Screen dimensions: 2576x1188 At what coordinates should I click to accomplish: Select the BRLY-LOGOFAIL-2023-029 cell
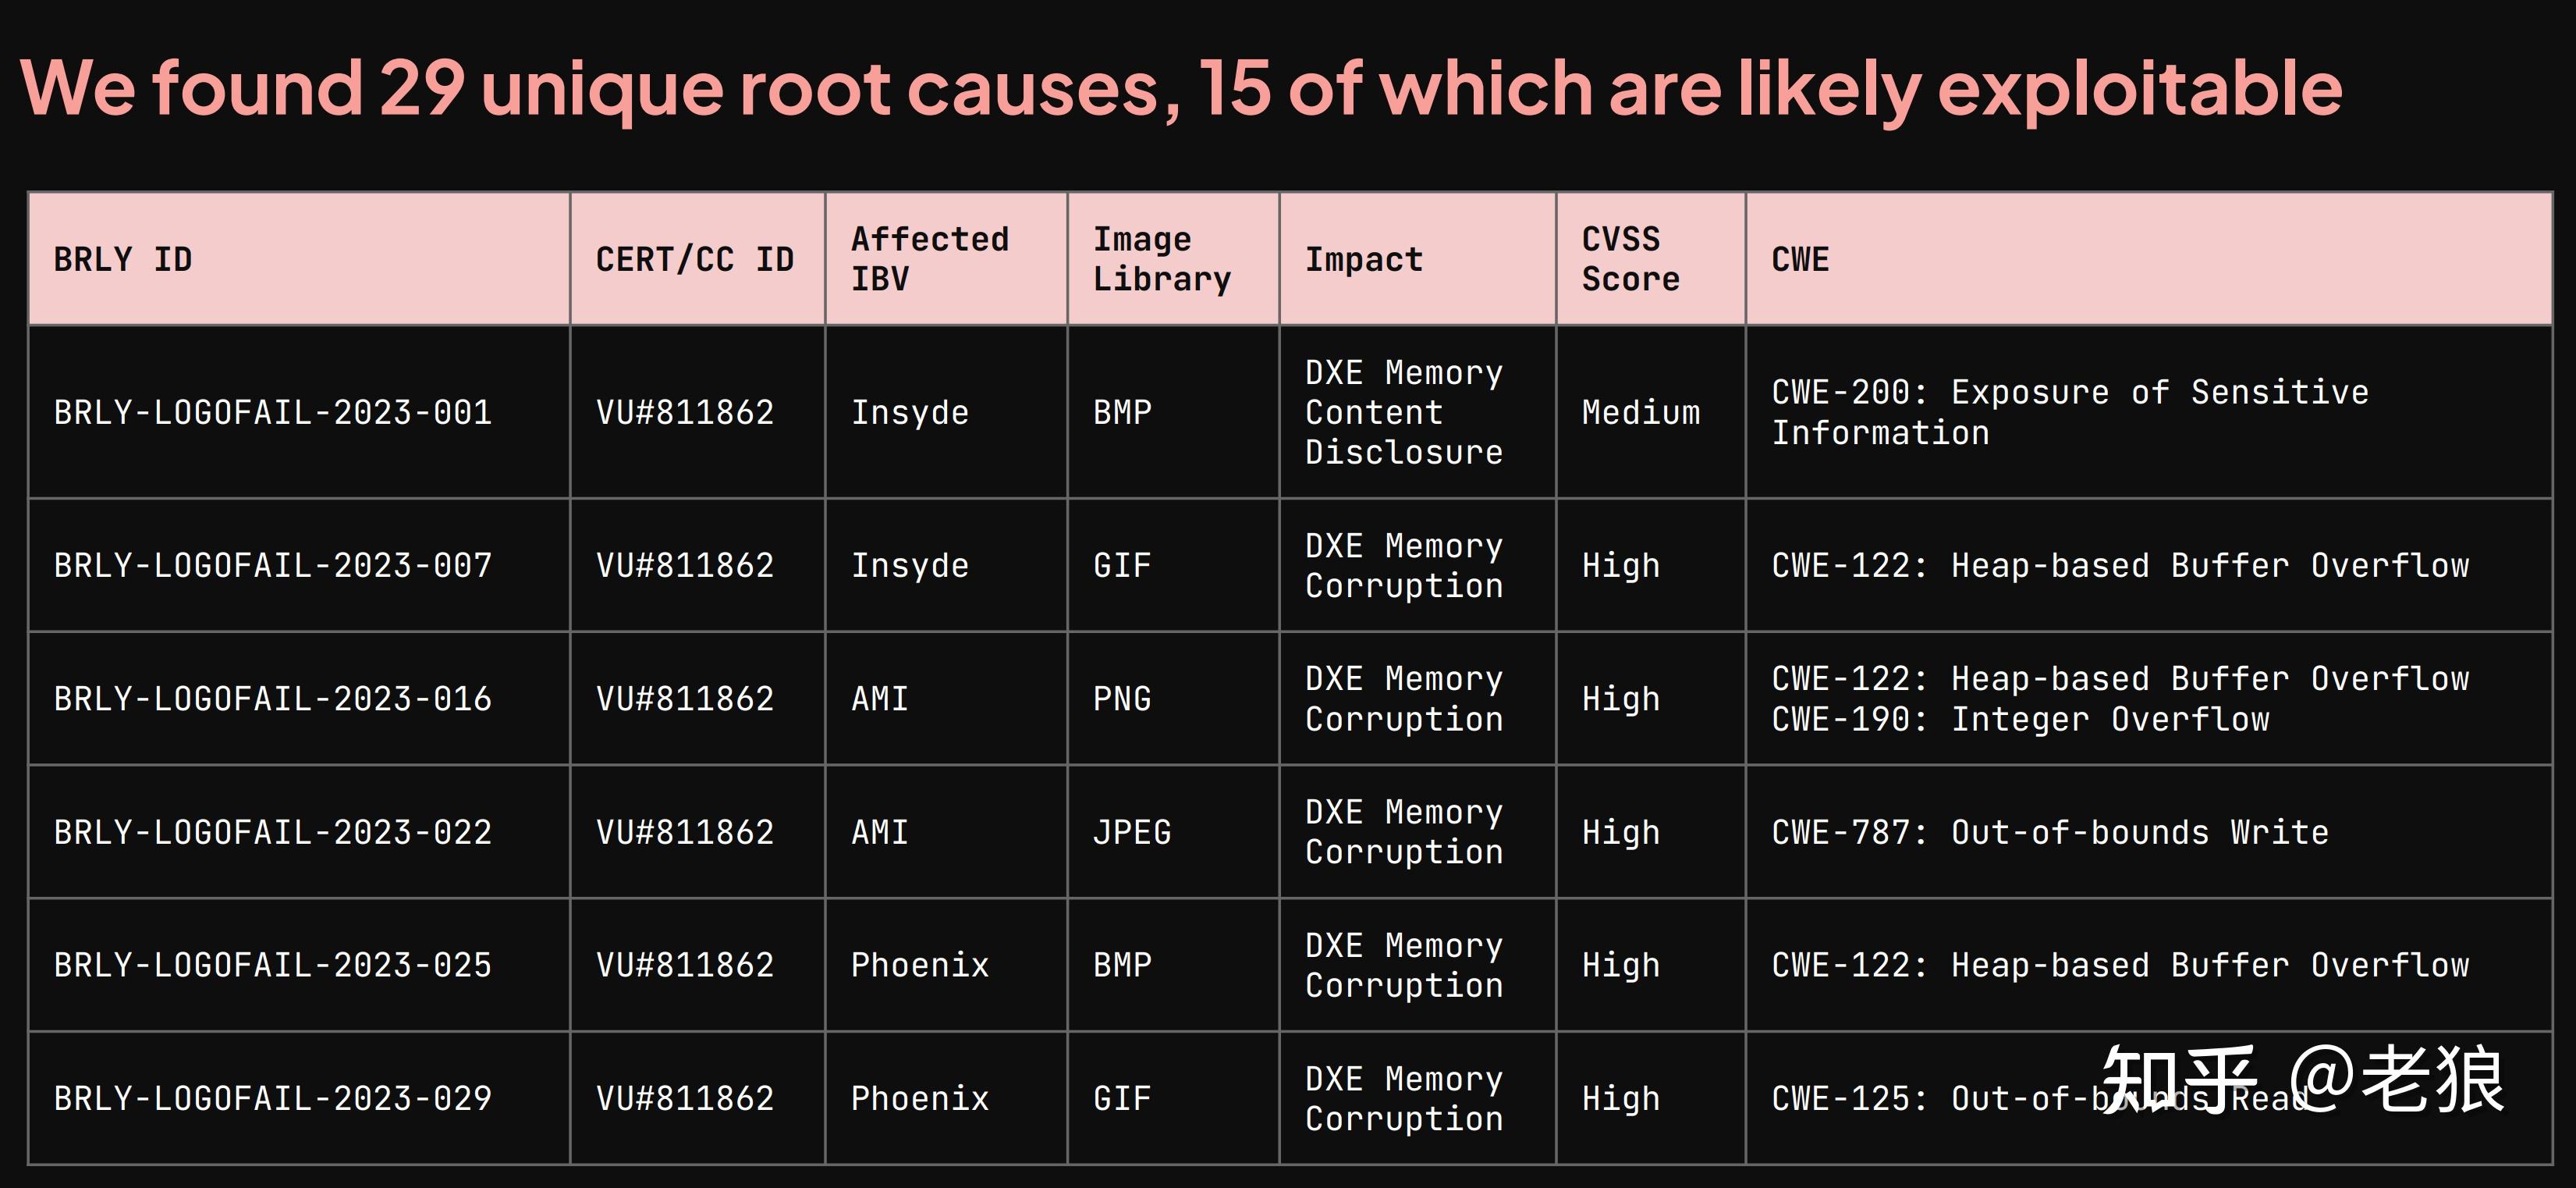pyautogui.click(x=272, y=1098)
